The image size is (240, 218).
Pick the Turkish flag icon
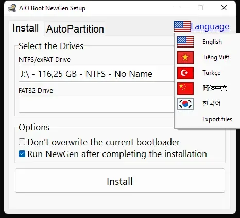click(185, 73)
